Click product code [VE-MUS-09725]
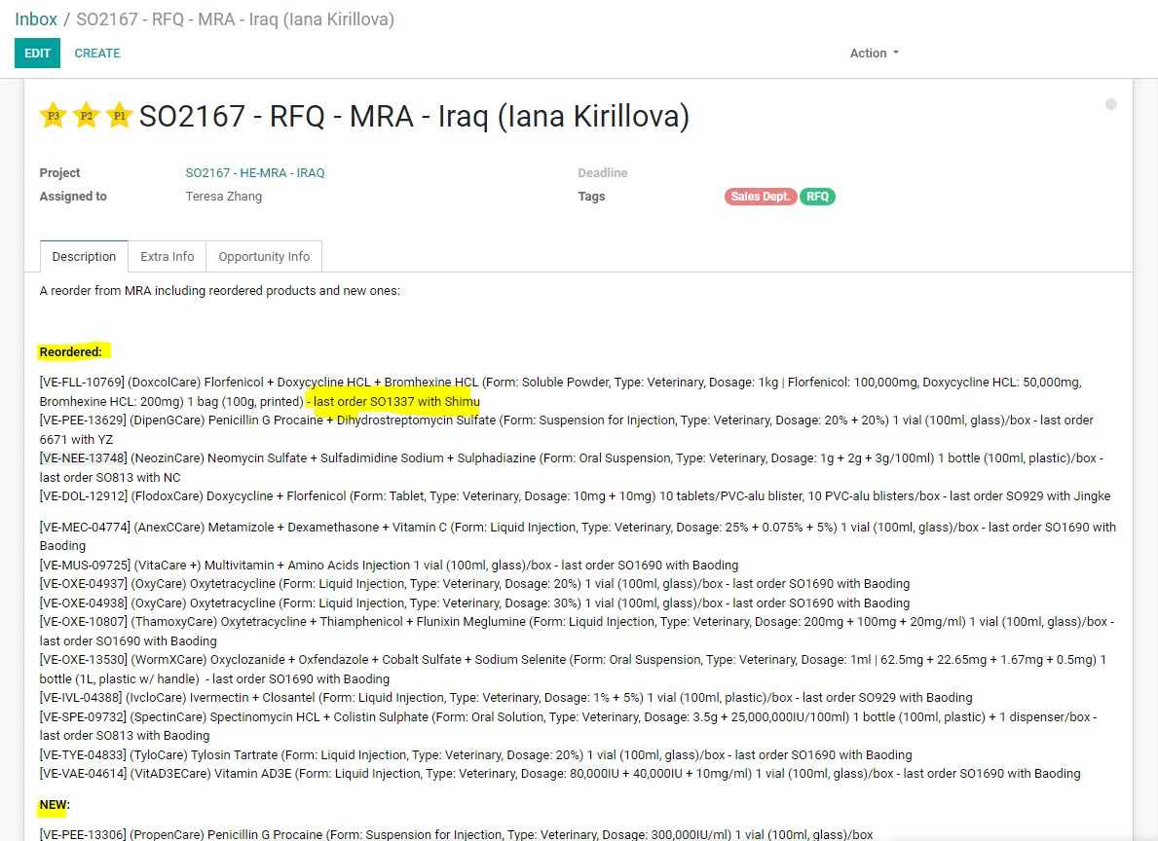The image size is (1158, 841). [x=85, y=565]
